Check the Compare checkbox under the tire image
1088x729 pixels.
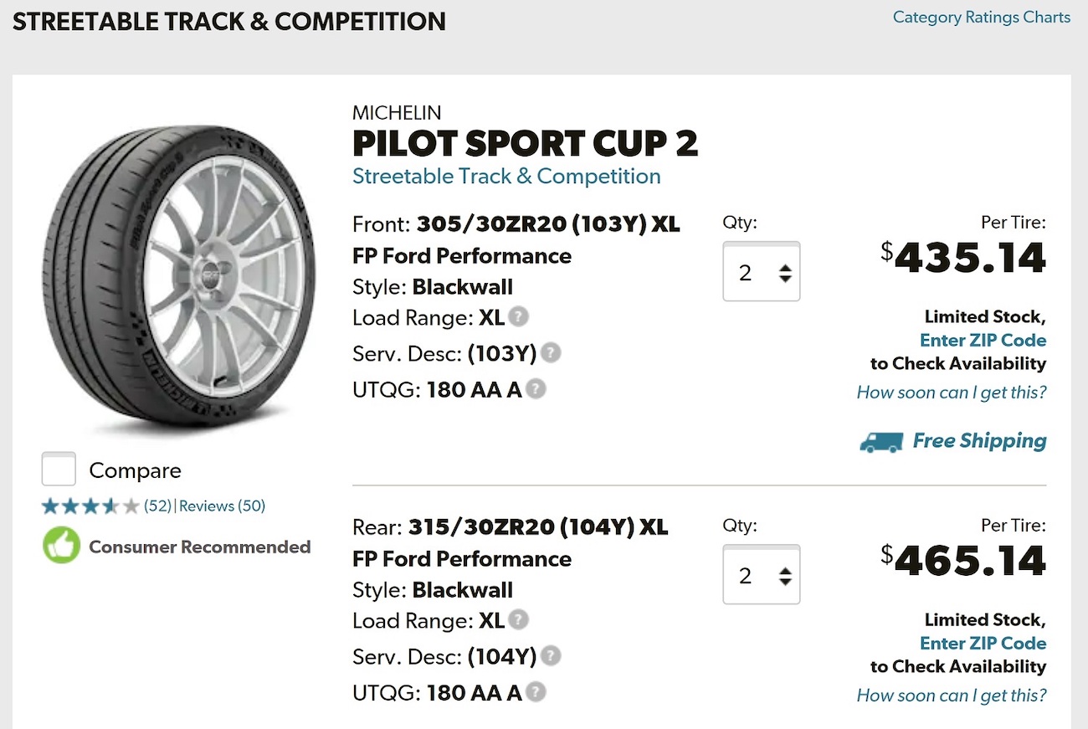59,470
